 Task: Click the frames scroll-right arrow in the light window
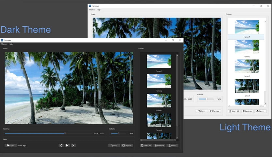[x=263, y=106]
